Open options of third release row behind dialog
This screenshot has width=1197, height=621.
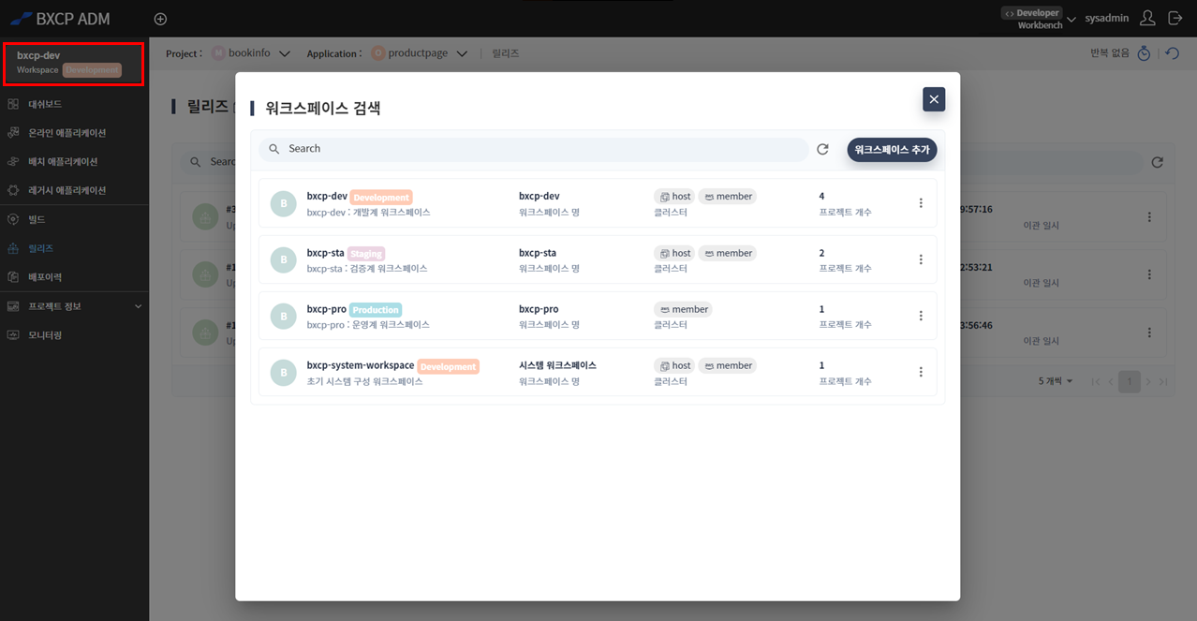click(x=1149, y=333)
